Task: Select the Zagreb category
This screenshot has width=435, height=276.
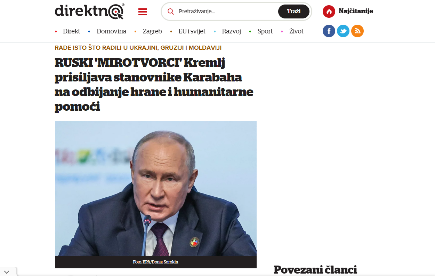Action: tap(152, 31)
